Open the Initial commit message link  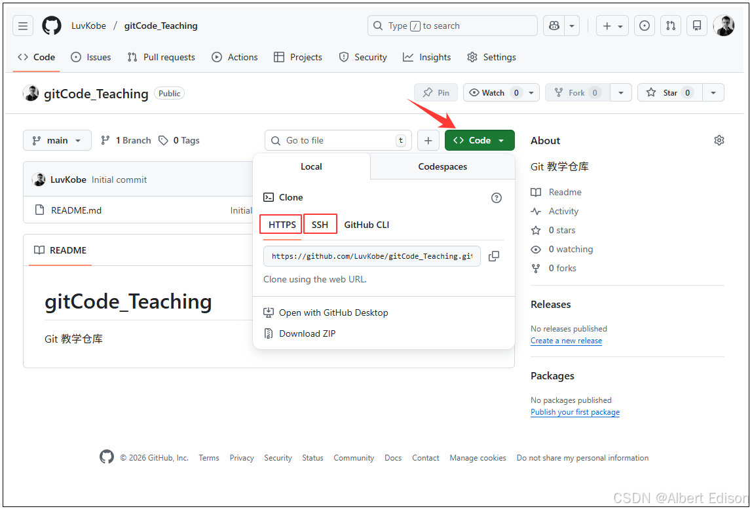[x=119, y=180]
